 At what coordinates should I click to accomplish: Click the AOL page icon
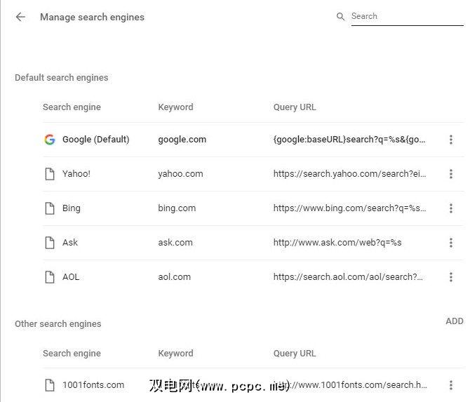point(49,277)
